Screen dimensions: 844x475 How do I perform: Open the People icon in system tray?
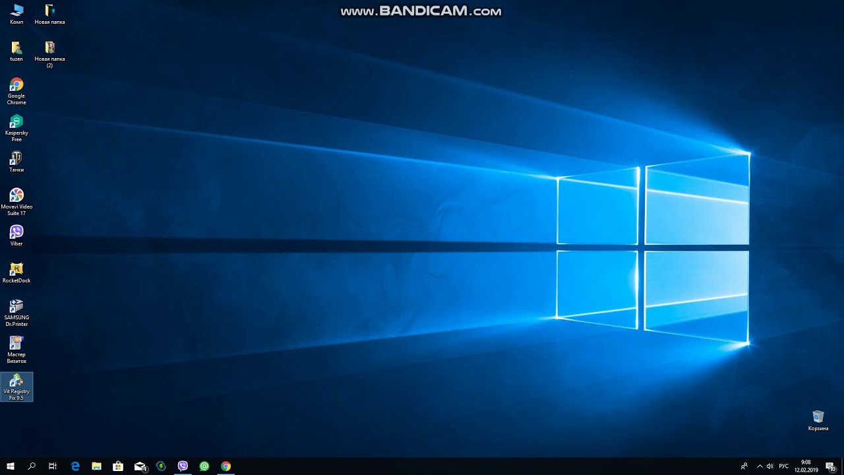744,466
